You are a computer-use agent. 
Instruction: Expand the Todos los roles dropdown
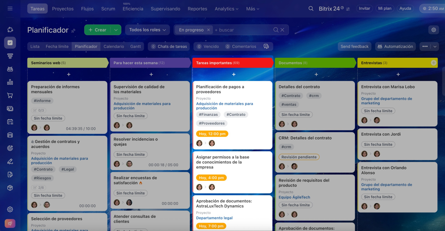coord(147,30)
